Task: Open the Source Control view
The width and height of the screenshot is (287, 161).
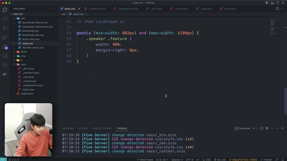Action: (5, 28)
